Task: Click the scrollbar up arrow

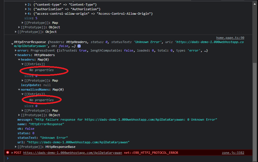Action: [x=255, y=4]
